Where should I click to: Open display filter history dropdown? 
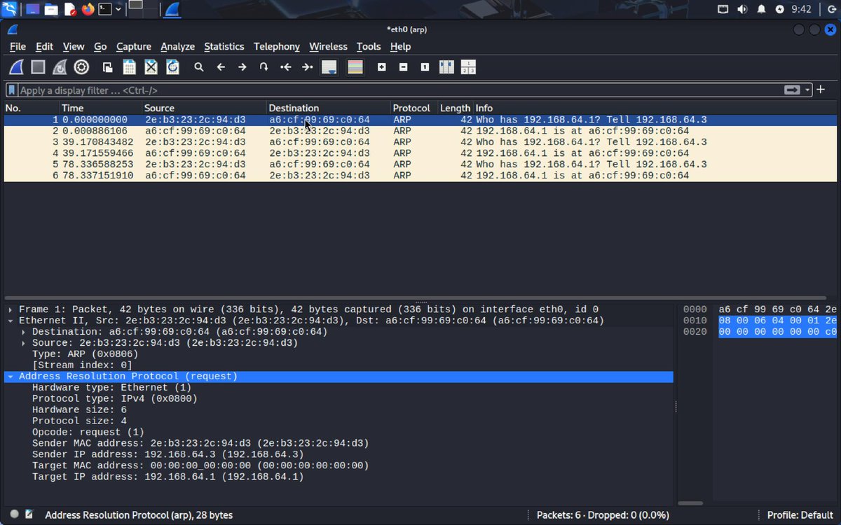point(808,90)
